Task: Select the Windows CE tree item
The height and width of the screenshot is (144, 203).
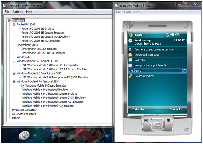Action: pyautogui.click(x=24, y=57)
